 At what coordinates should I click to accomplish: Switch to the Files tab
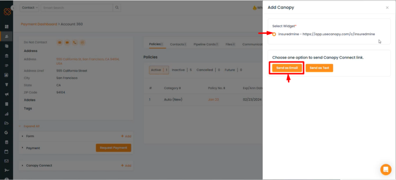point(230,44)
